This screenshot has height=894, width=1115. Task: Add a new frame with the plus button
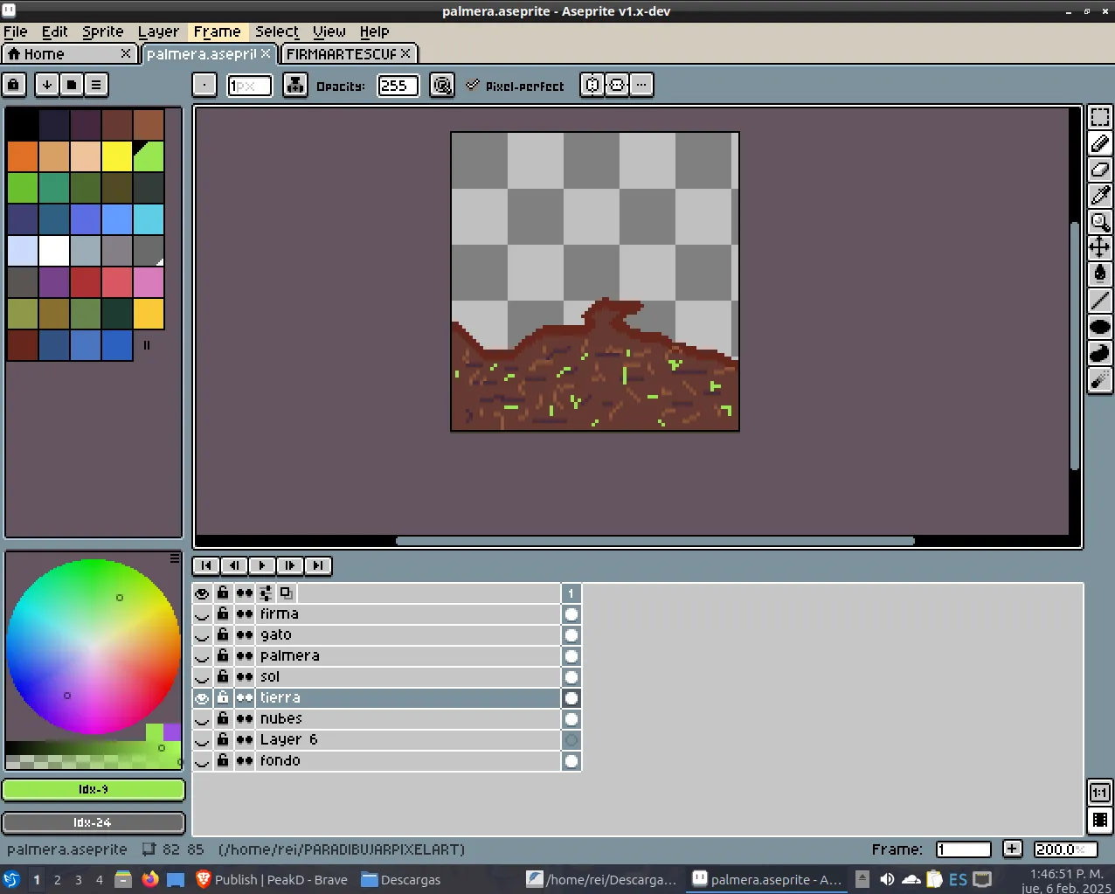tap(1012, 849)
